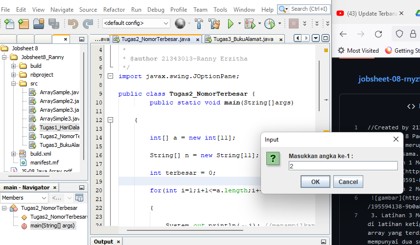Click the Open Project toolbar icon
420x245 pixels.
(x=39, y=23)
